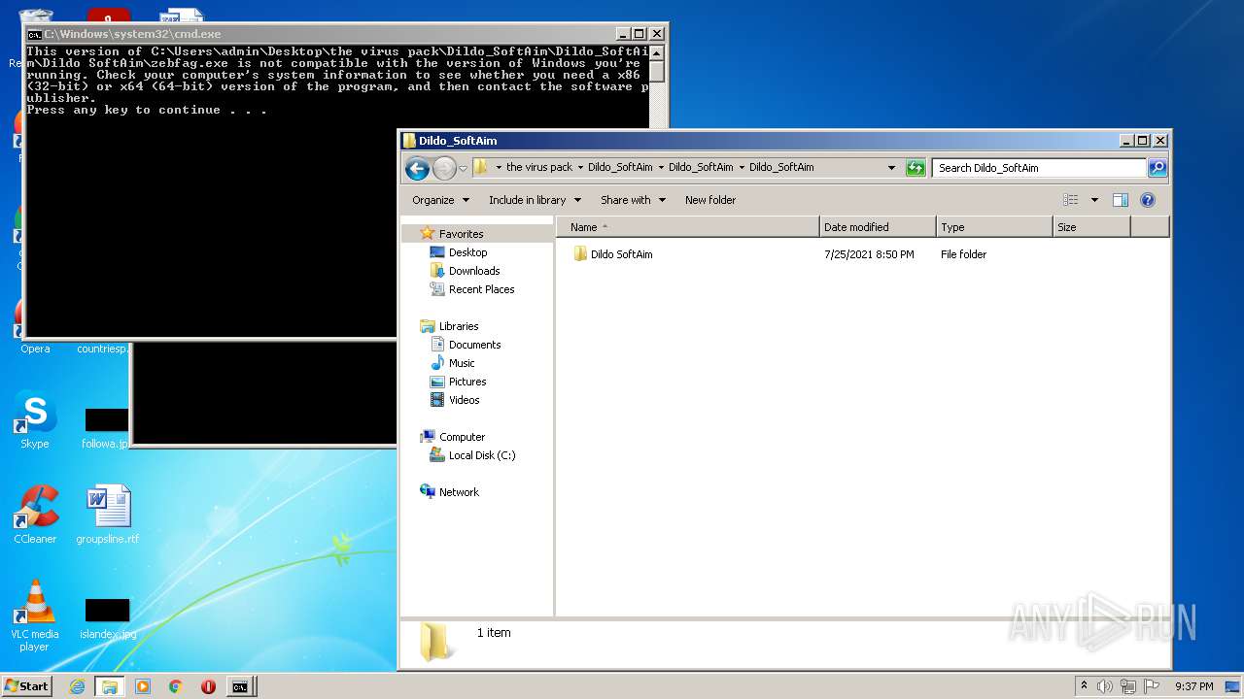Open the Start menu

click(27, 686)
